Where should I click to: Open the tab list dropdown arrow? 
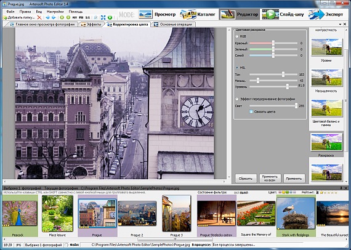tap(341, 24)
